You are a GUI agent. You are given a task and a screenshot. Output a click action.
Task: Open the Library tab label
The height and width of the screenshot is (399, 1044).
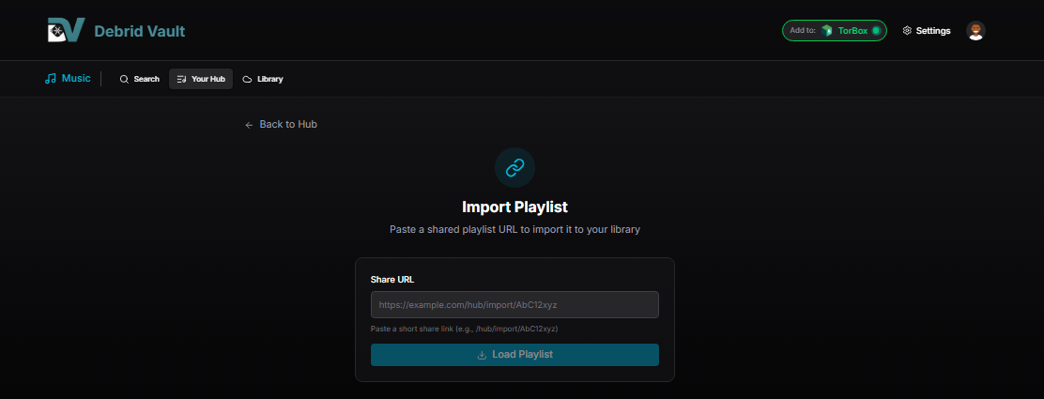tap(269, 80)
